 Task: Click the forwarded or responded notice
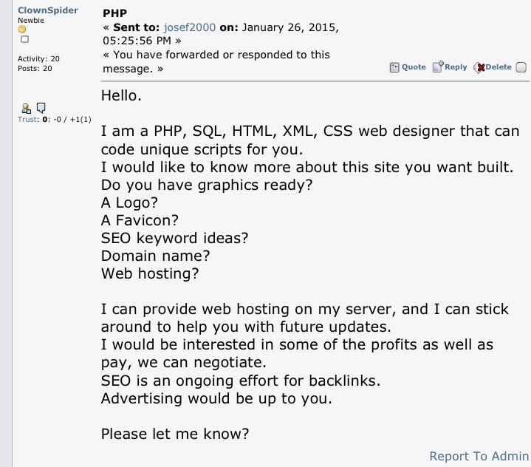pyautogui.click(x=216, y=61)
